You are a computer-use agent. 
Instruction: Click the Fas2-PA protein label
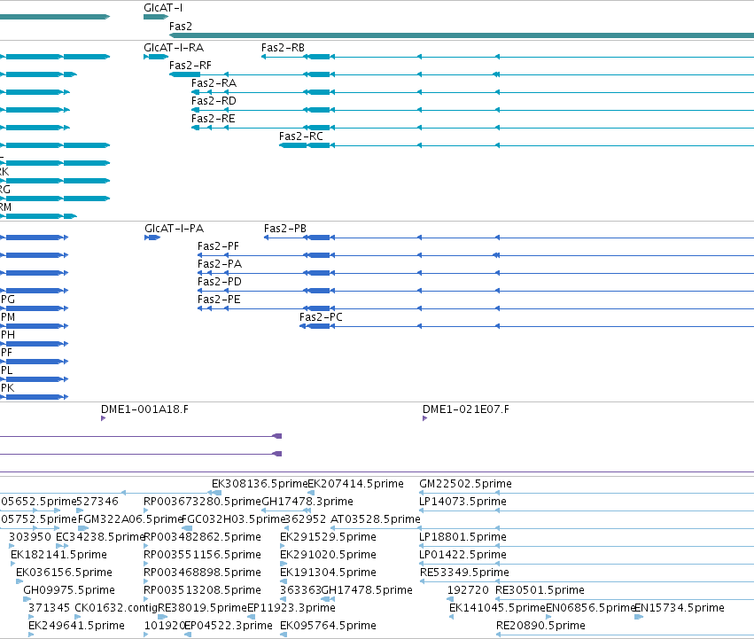click(220, 264)
